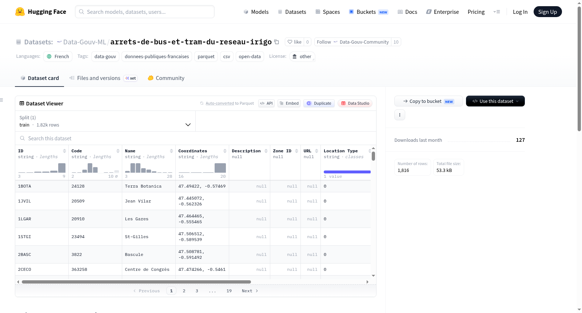Viewport: 582px width, 313px height.
Task: Open the API button
Action: point(266,103)
